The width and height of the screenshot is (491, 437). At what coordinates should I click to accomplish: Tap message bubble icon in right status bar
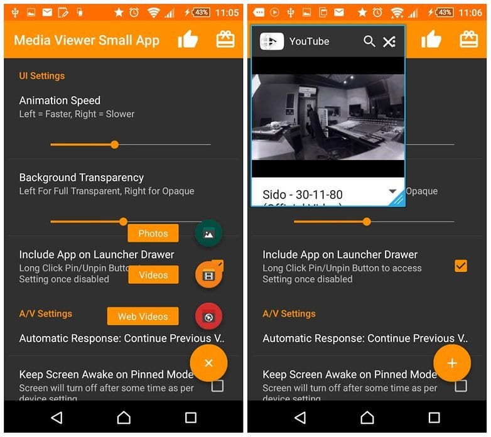259,13
